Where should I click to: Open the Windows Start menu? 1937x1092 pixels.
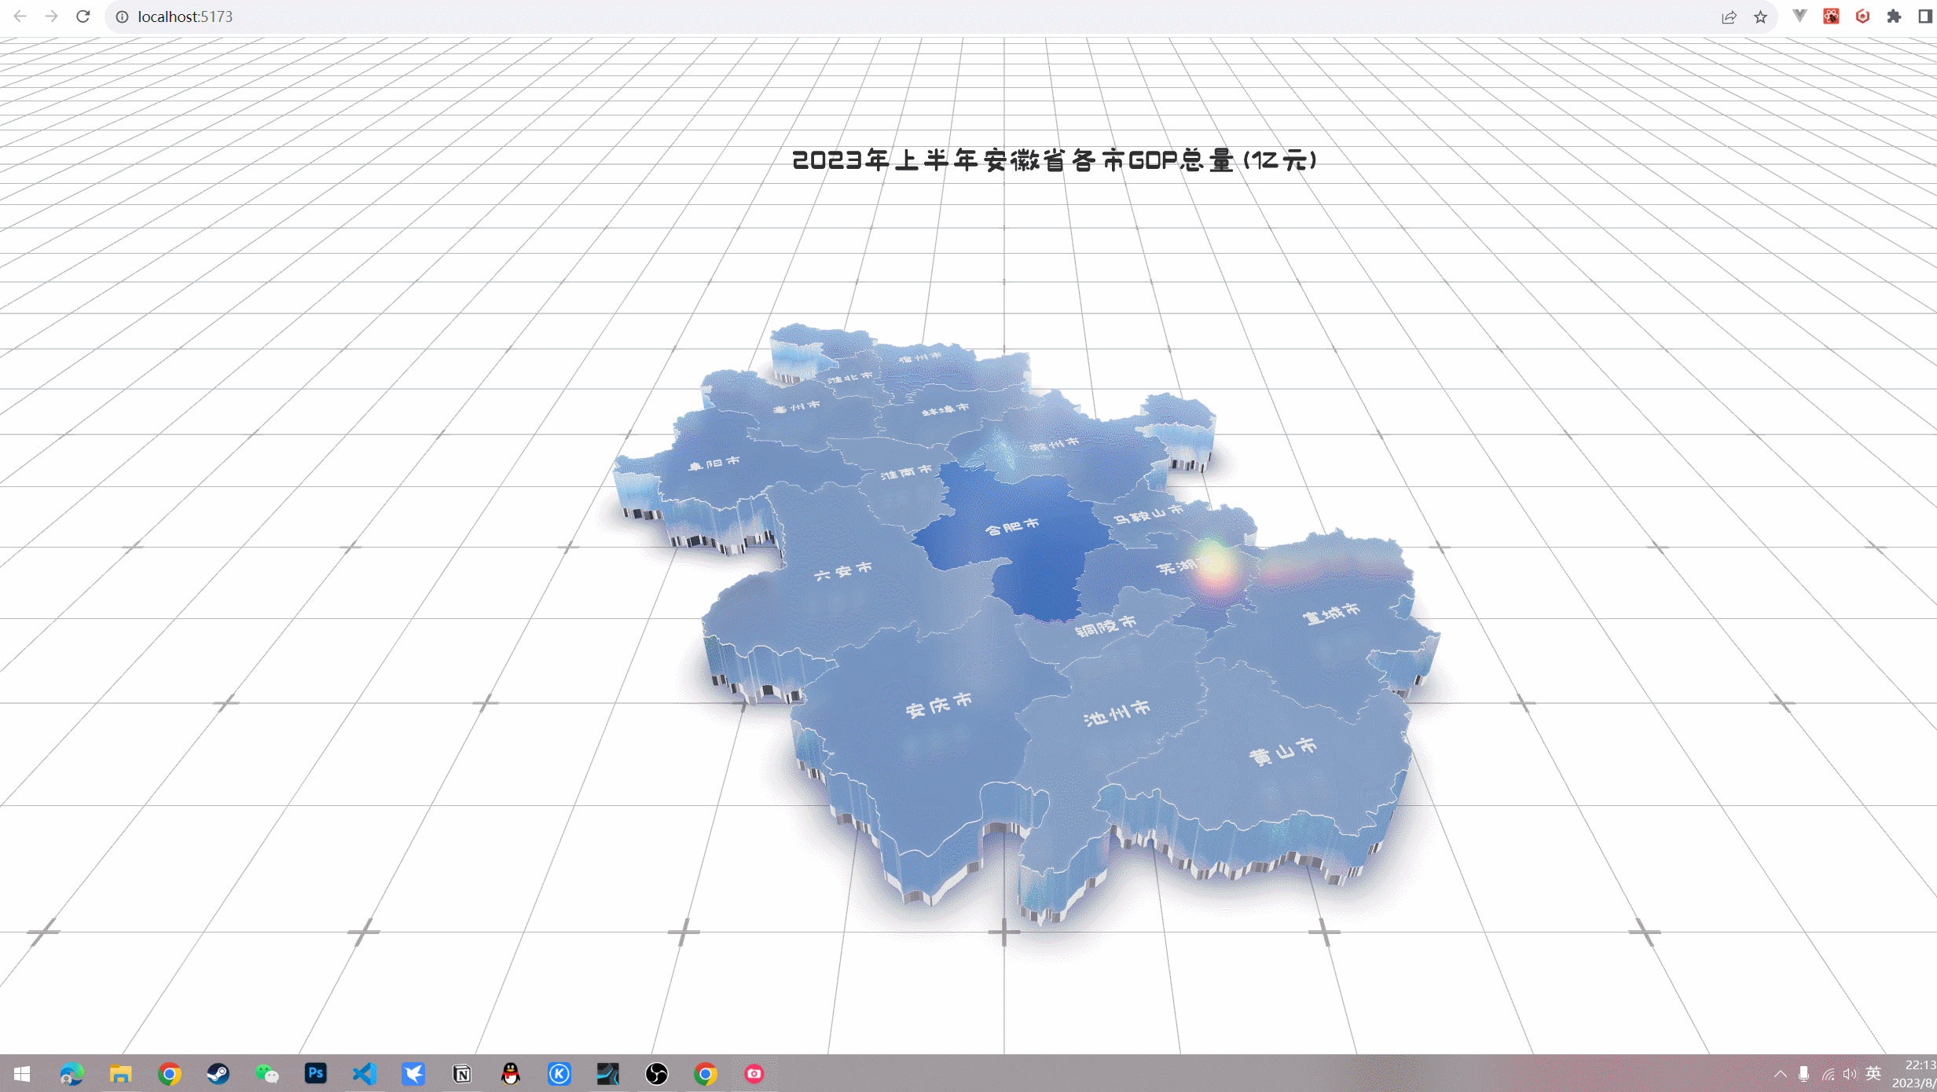tap(22, 1073)
